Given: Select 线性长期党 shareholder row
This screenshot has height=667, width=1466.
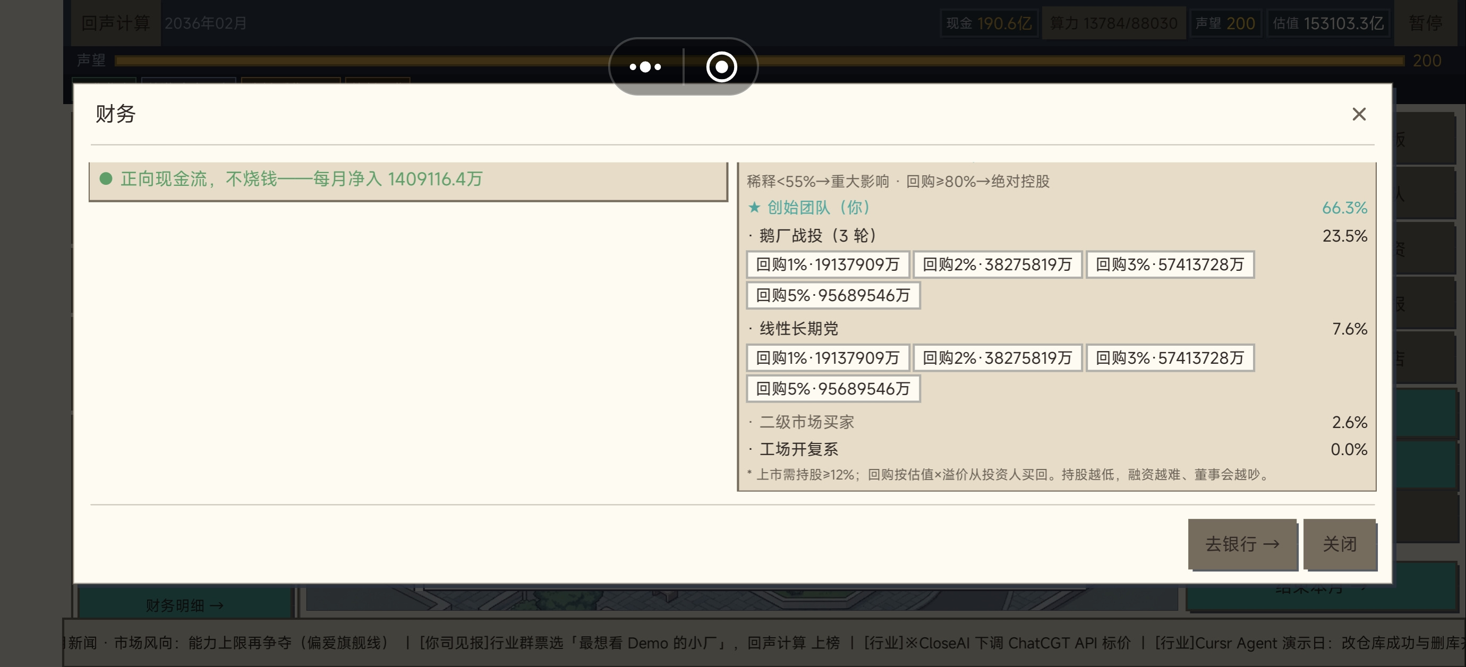Looking at the screenshot, I should point(1057,328).
